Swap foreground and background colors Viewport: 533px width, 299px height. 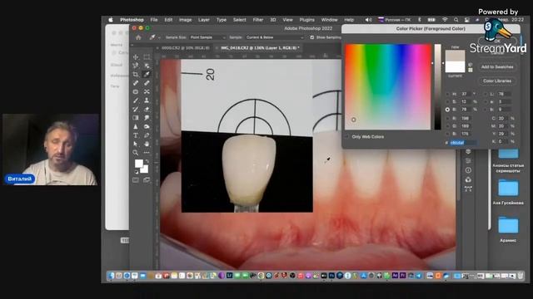(147, 162)
